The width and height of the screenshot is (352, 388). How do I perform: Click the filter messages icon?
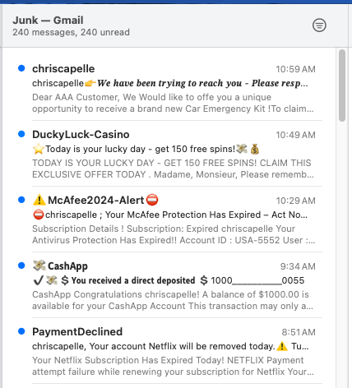[319, 25]
